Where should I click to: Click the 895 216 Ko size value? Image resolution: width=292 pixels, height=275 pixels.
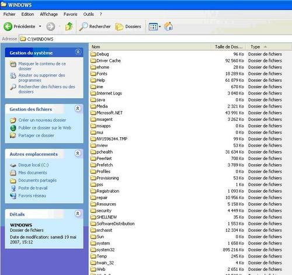click(233, 250)
